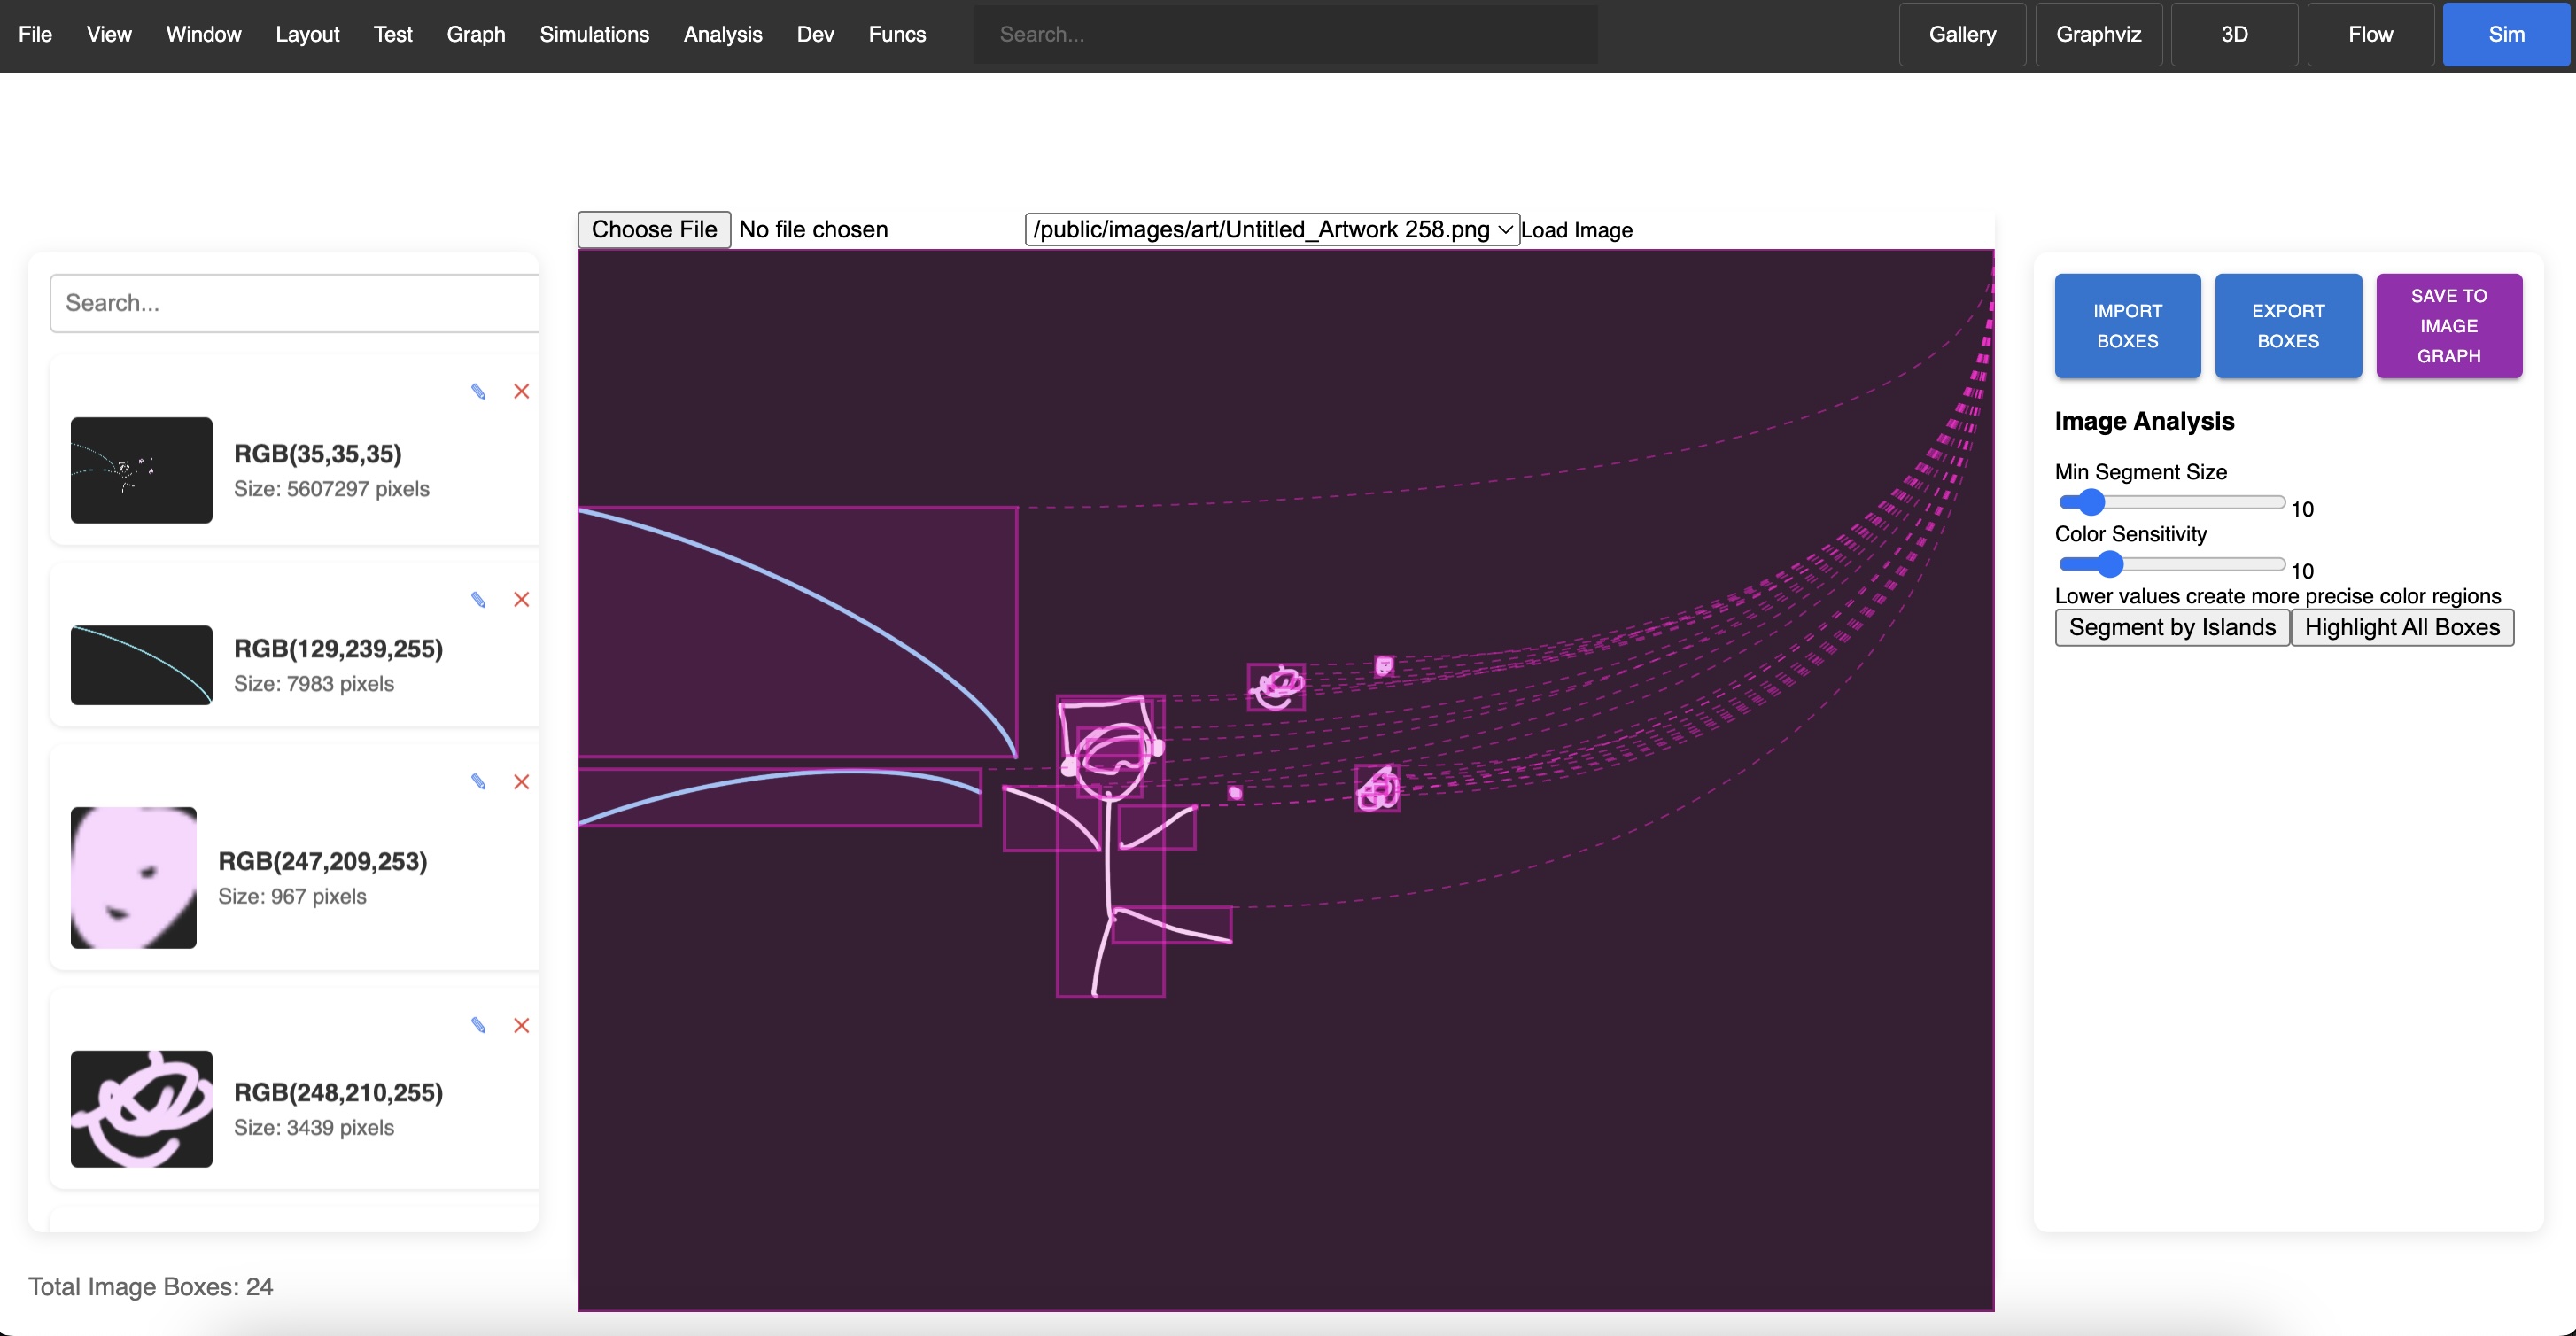Edit the RGB(35,35,35) box with pencil icon
2576x1336 pixels.
(478, 391)
